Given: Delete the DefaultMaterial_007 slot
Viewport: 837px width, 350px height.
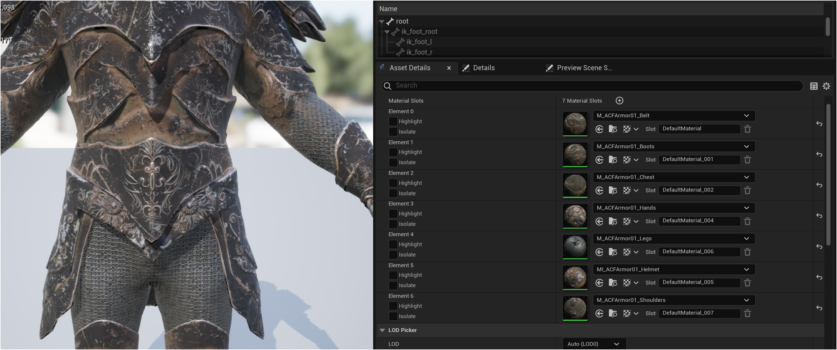Looking at the screenshot, I should pyautogui.click(x=747, y=313).
